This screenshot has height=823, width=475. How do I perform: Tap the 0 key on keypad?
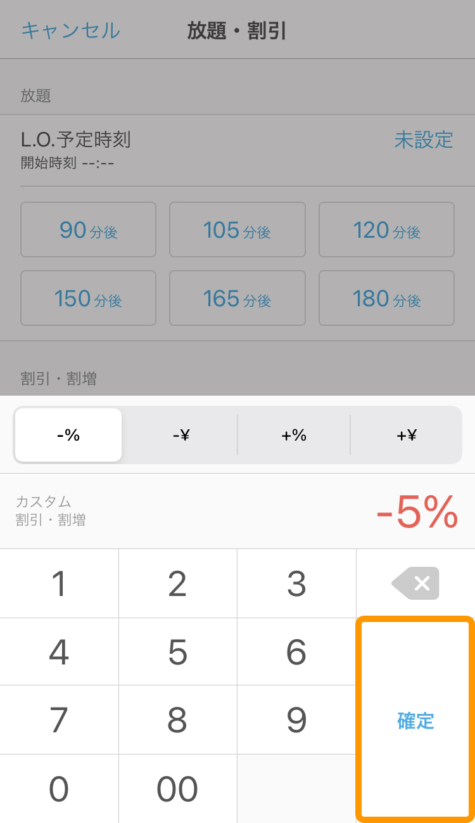(59, 789)
